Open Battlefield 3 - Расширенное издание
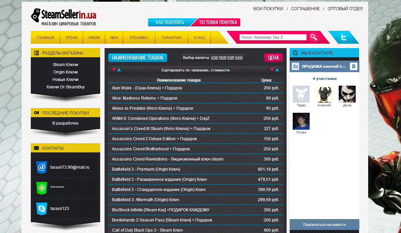This screenshot has height=233, width=401. click(x=196, y=179)
